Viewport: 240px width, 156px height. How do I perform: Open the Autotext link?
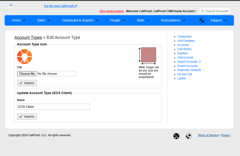(x=182, y=53)
